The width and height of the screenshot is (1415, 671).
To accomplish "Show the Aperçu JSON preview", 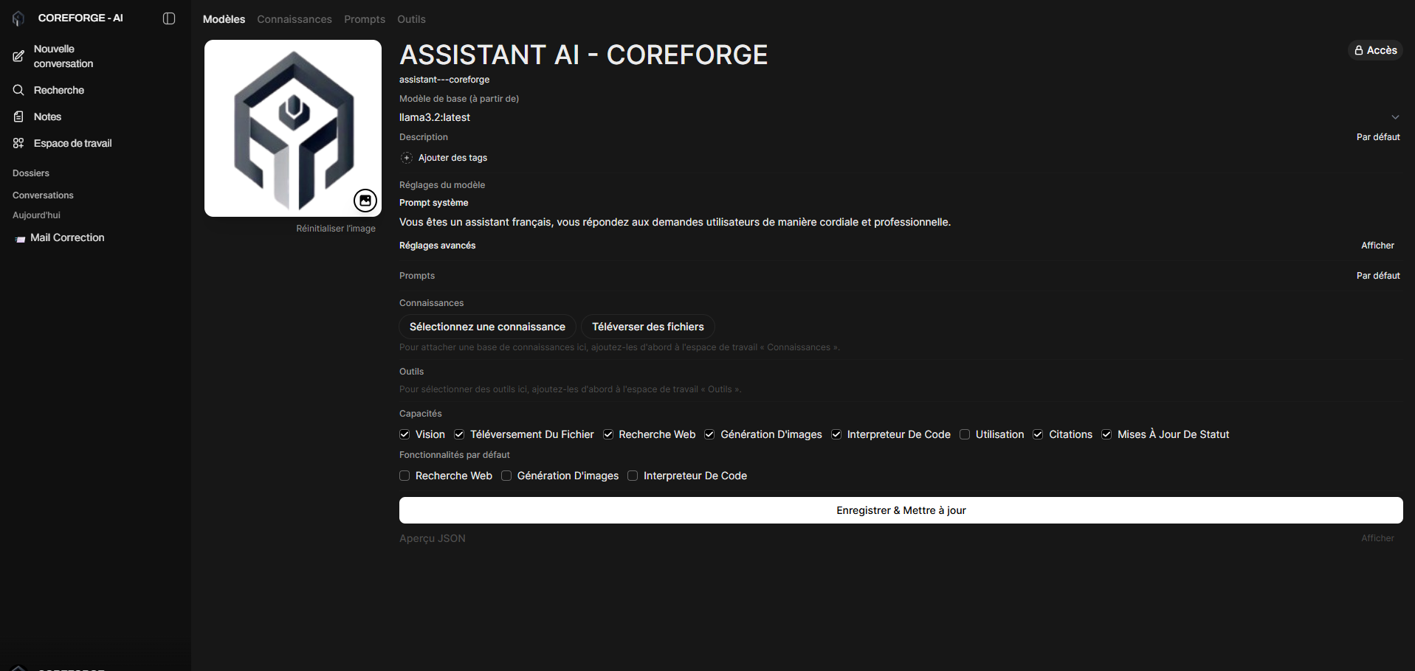I will [x=1377, y=538].
